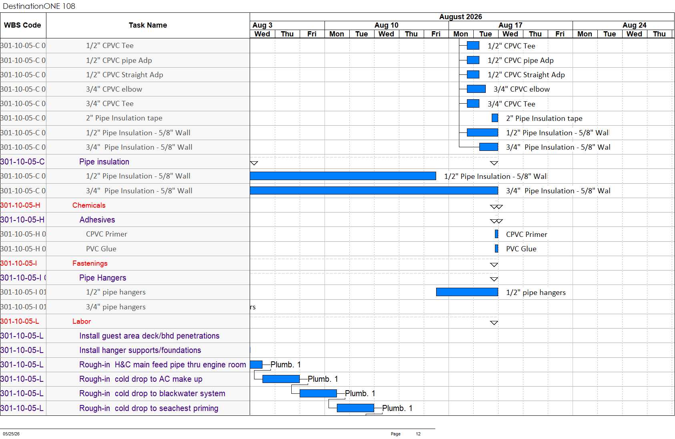The width and height of the screenshot is (675, 439).
Task: Click the Gantt bar for 1/2" CPVC pipe Adp
Action: tap(473, 60)
